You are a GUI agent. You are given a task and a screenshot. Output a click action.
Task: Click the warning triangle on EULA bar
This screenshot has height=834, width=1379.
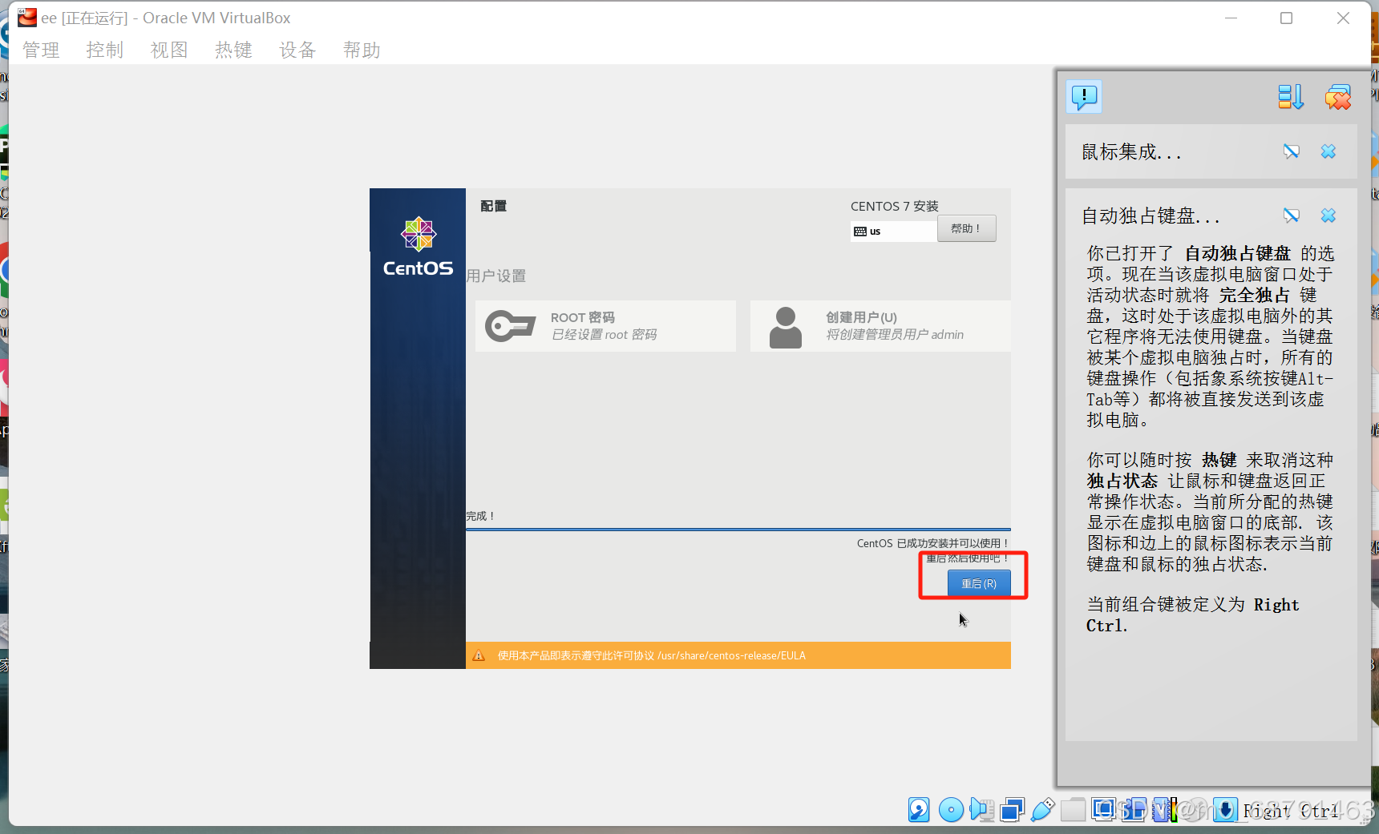coord(479,655)
